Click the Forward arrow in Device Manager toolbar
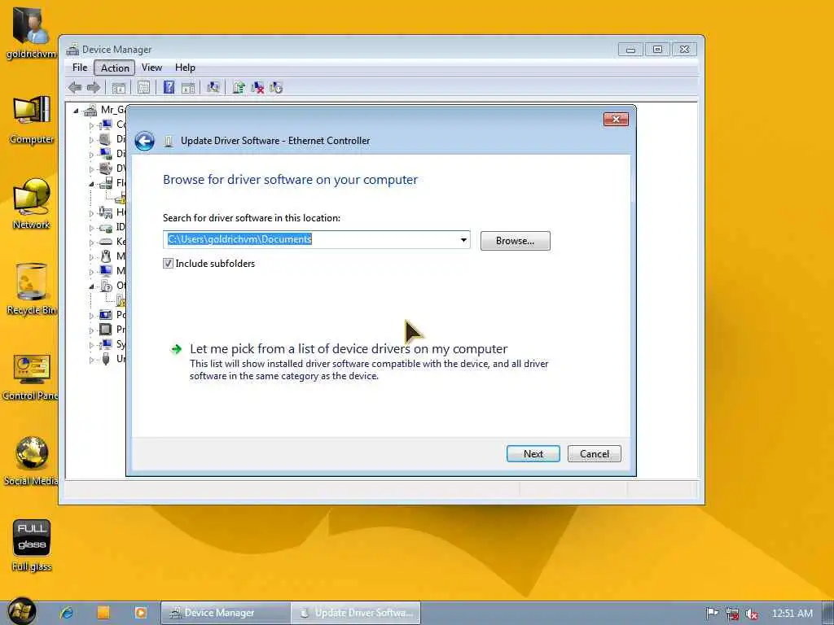 tap(94, 87)
